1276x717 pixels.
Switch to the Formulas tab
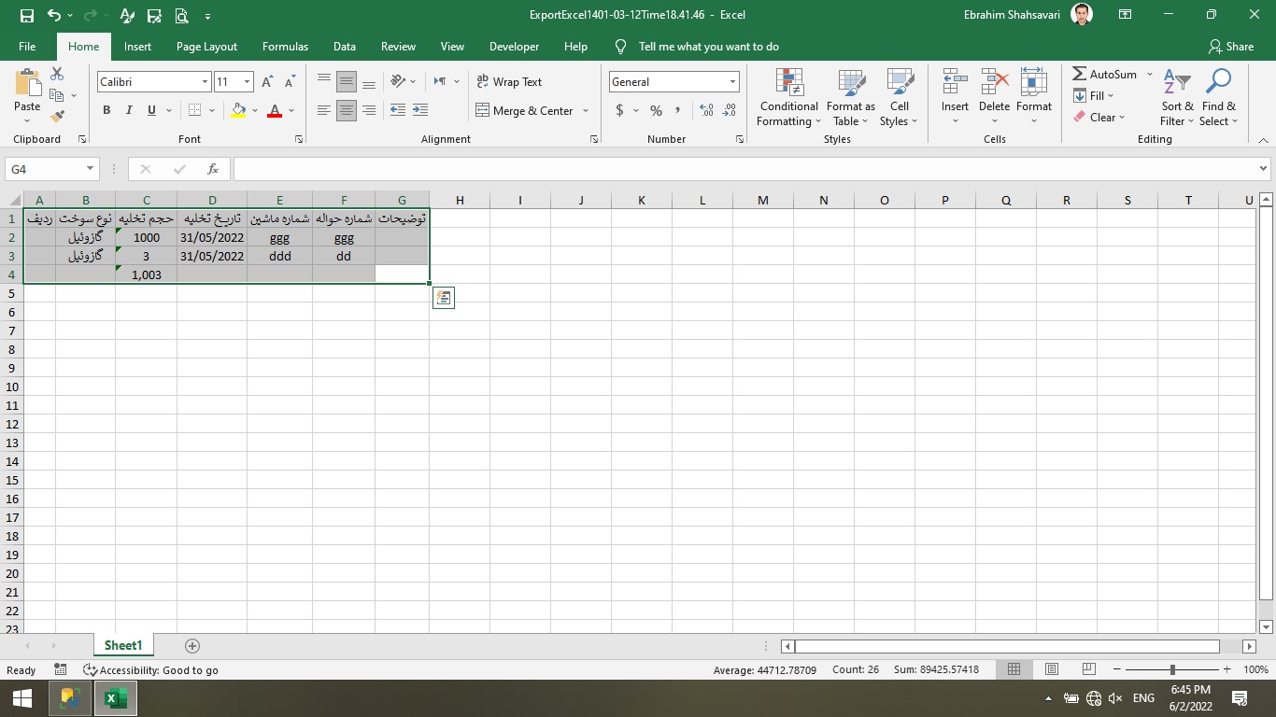285,47
